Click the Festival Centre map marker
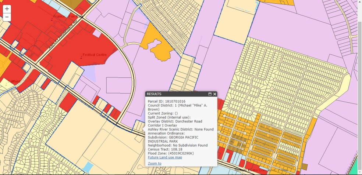Viewport: 362px width, 175px height. coord(81,57)
